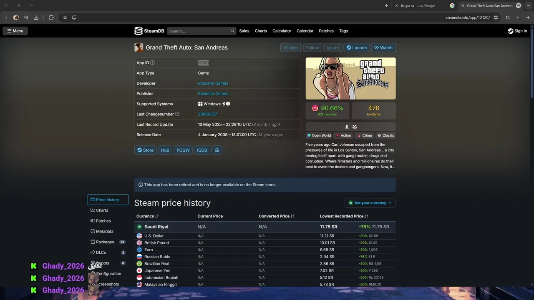534x300 pixels.
Task: Select the Price history sidebar tab
Action: tap(108, 200)
